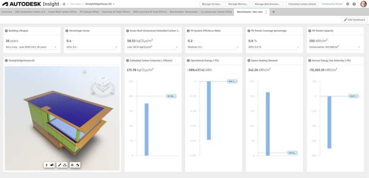Open the settings gear in the header
The height and width of the screenshot is (178, 369).
[x=348, y=4]
